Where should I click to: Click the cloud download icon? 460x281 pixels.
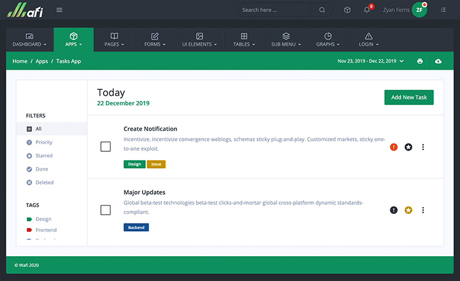pyautogui.click(x=438, y=61)
